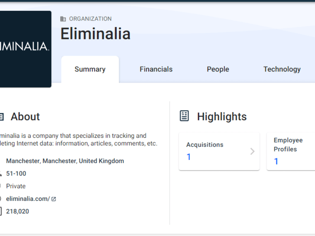Viewport: 315px width, 236px height.
Task: Select the Summary tab
Action: point(90,69)
